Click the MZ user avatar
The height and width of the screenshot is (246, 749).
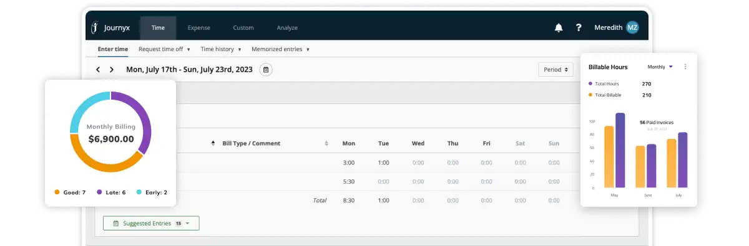(632, 27)
